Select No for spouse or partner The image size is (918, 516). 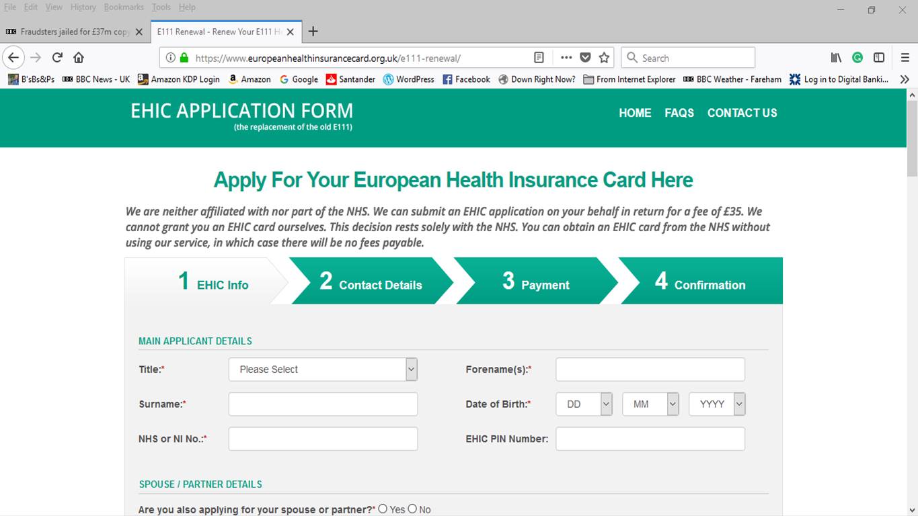pyautogui.click(x=412, y=509)
